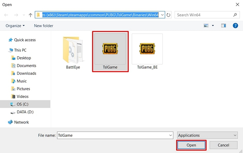Screen dimensions: 243x153
Task: Open Videos in navigation pane
Action: coord(20,97)
